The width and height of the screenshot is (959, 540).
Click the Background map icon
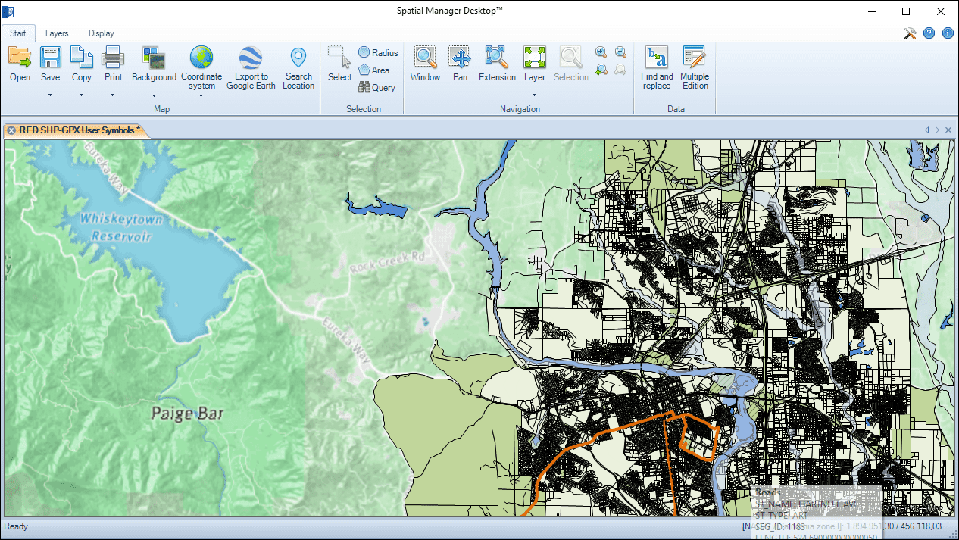(x=154, y=58)
